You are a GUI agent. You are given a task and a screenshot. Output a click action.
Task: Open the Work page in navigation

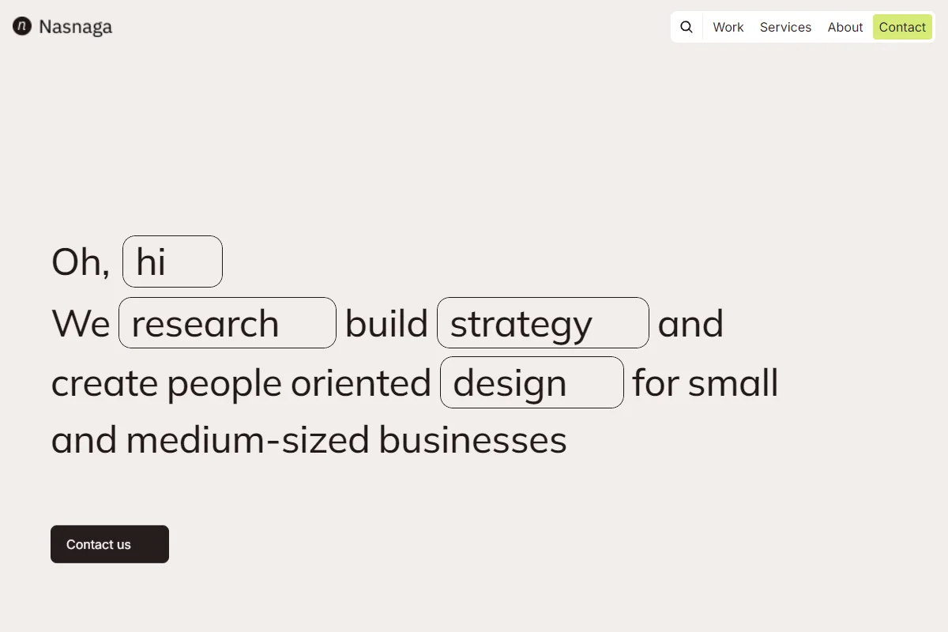pyautogui.click(x=728, y=27)
